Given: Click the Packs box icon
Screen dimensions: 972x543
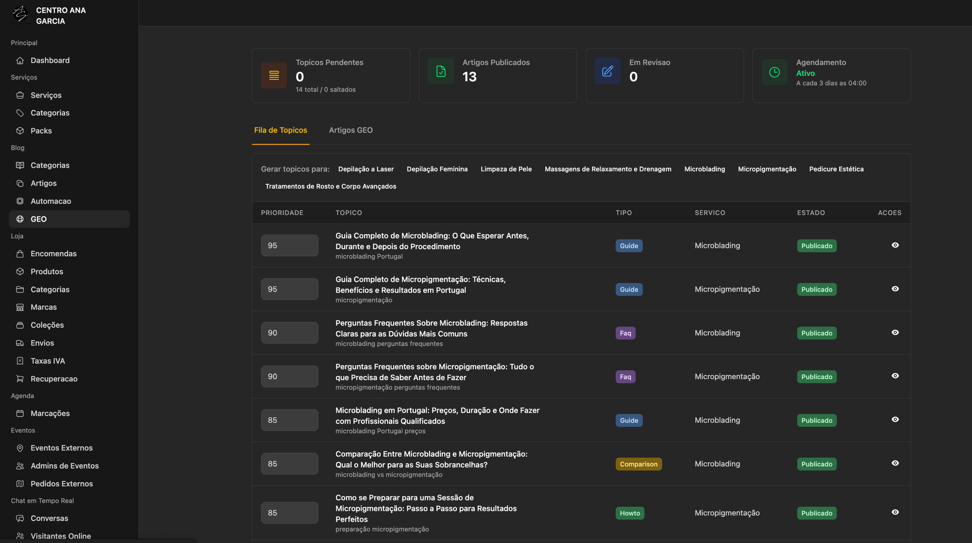Looking at the screenshot, I should [x=20, y=131].
